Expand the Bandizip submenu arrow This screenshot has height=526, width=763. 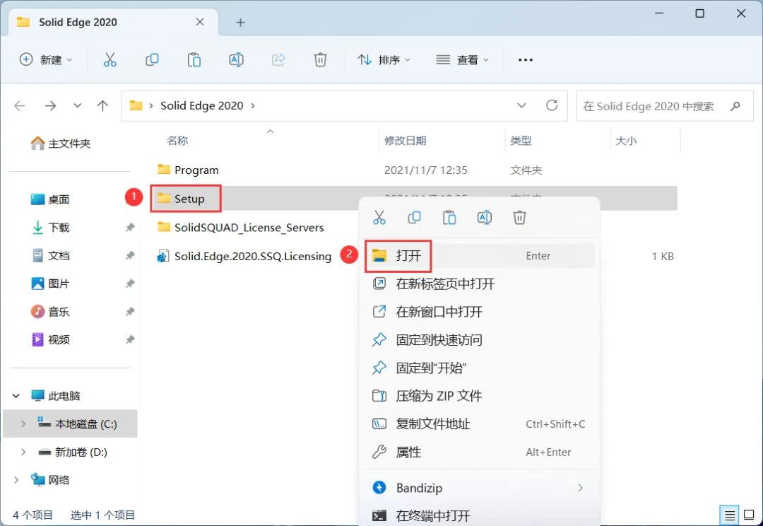[x=580, y=488]
